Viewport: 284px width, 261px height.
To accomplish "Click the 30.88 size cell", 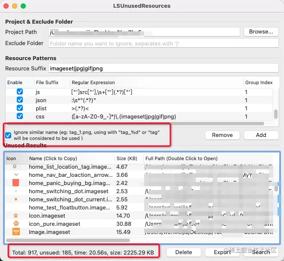I will pos(123,224).
